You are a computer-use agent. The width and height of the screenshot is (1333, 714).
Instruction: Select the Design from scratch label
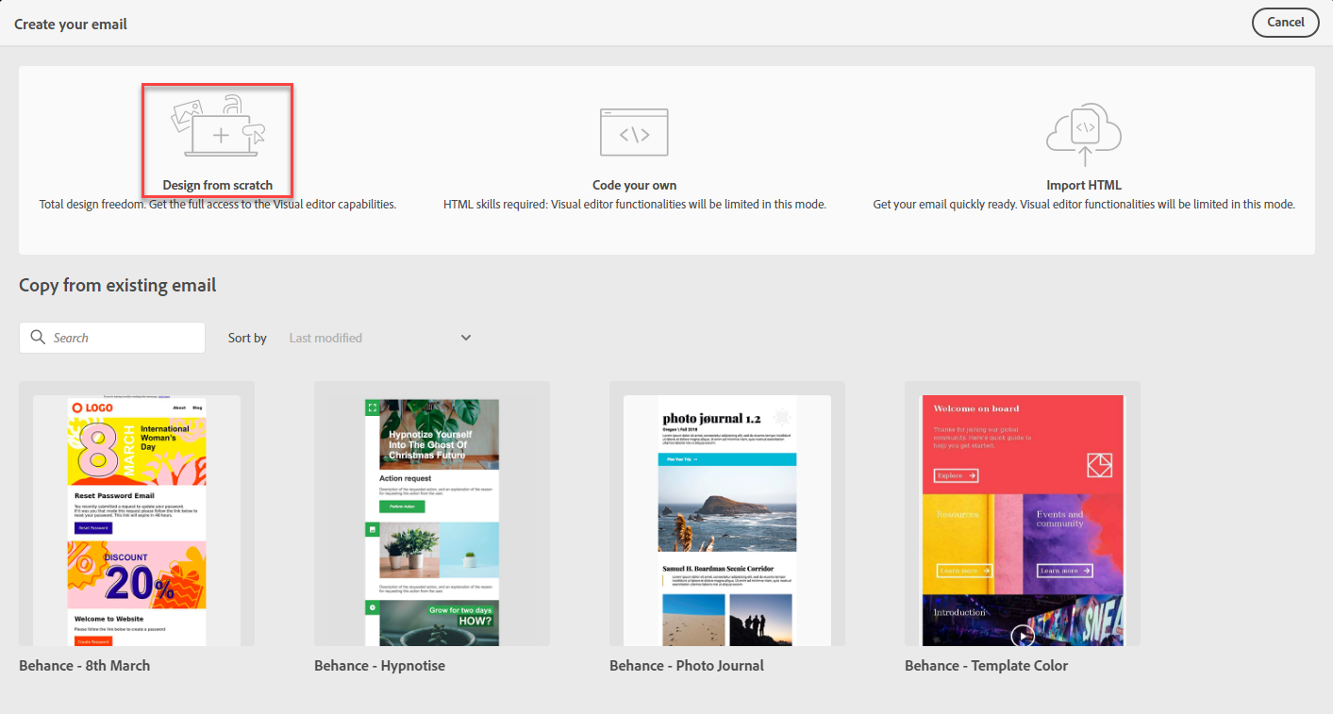tap(218, 186)
